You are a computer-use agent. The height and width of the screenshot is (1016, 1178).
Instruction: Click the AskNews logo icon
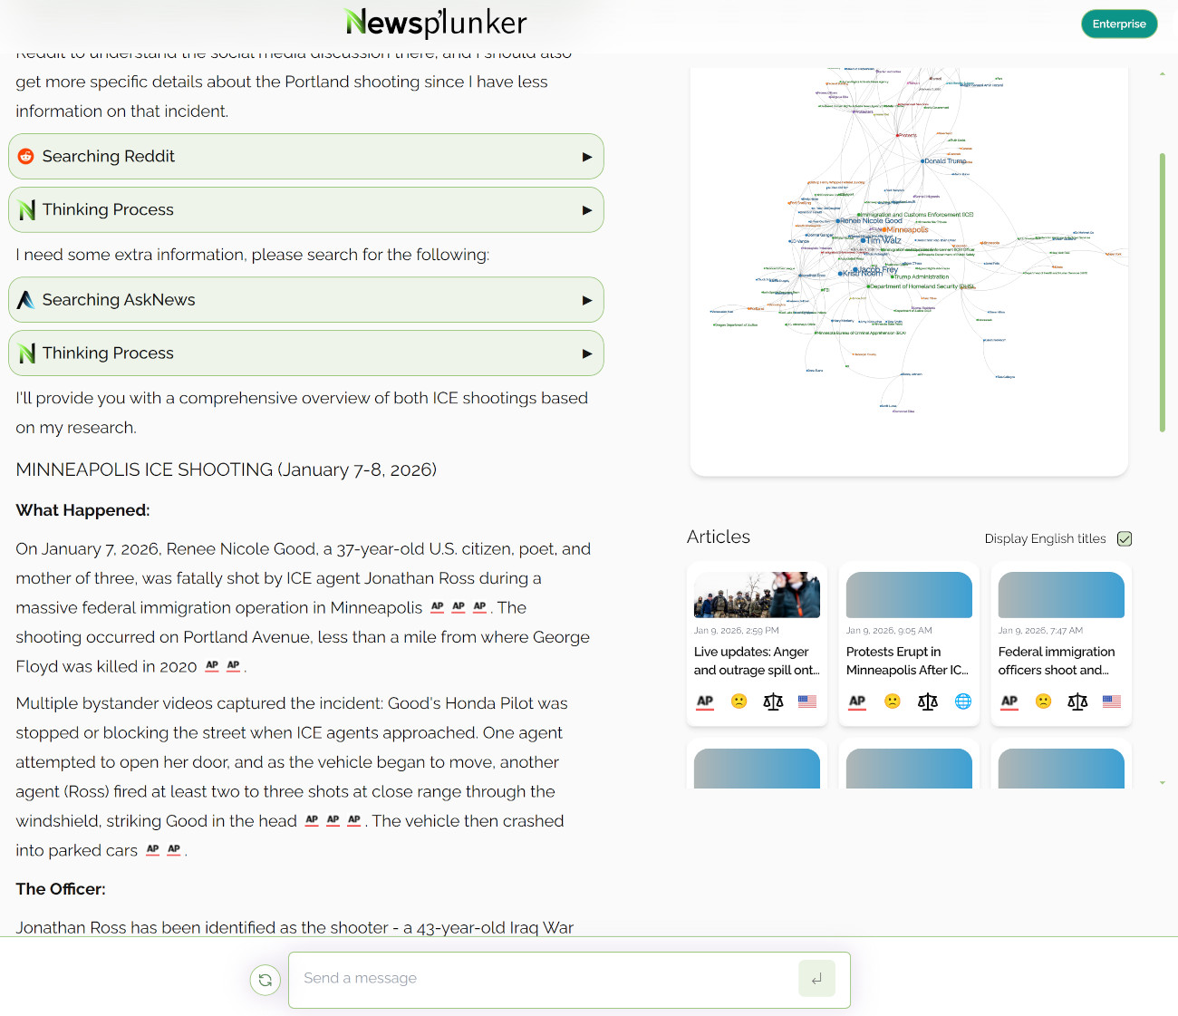tap(26, 300)
